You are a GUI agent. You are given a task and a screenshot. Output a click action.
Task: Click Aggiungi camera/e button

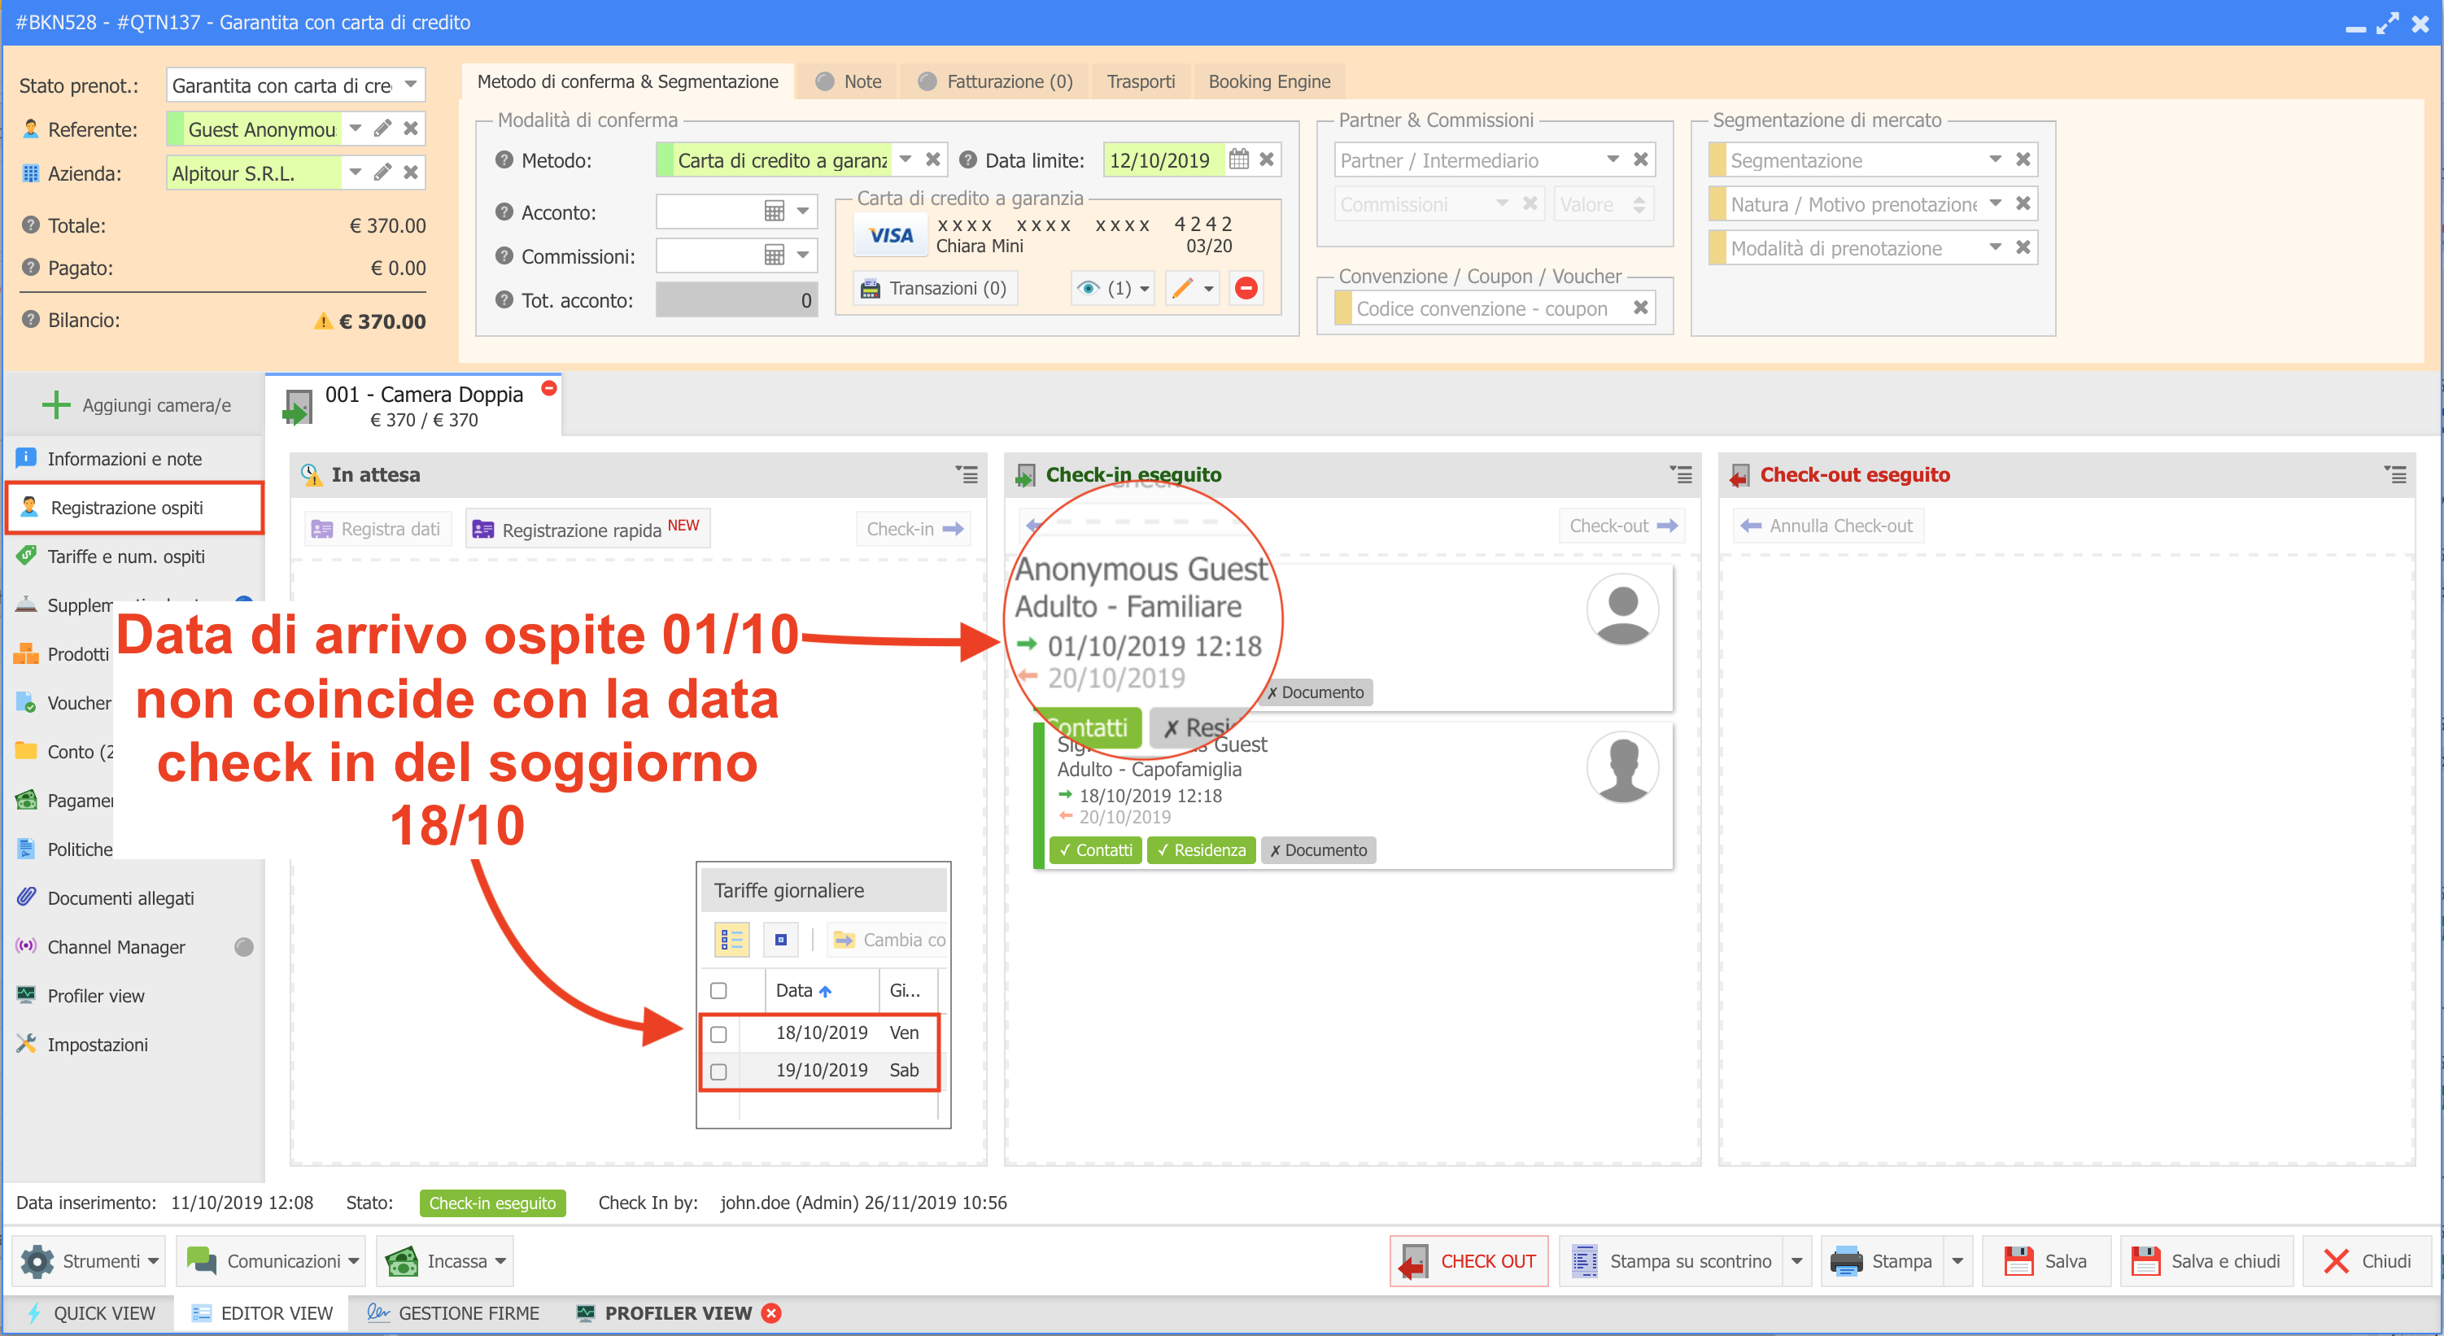137,405
